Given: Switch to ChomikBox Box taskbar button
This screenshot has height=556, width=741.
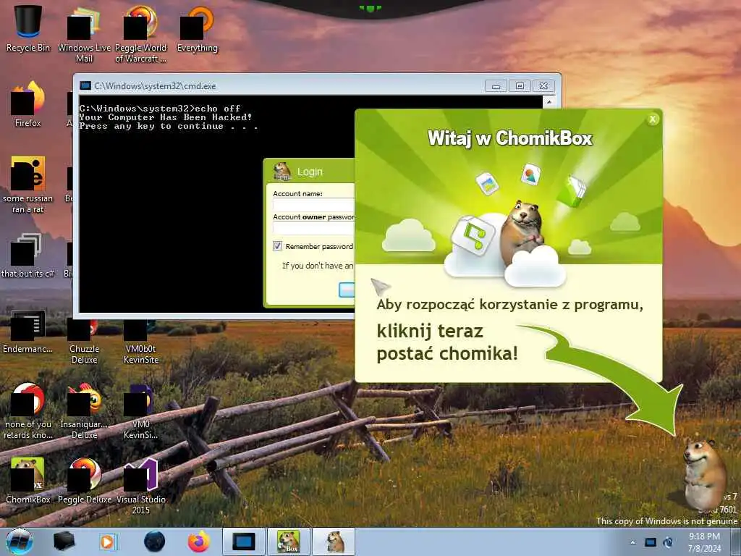Looking at the screenshot, I should click(x=288, y=542).
